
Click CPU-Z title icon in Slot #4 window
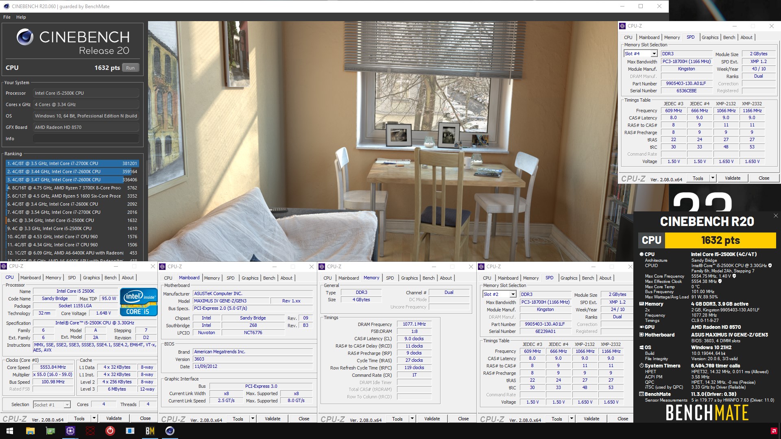[622, 26]
